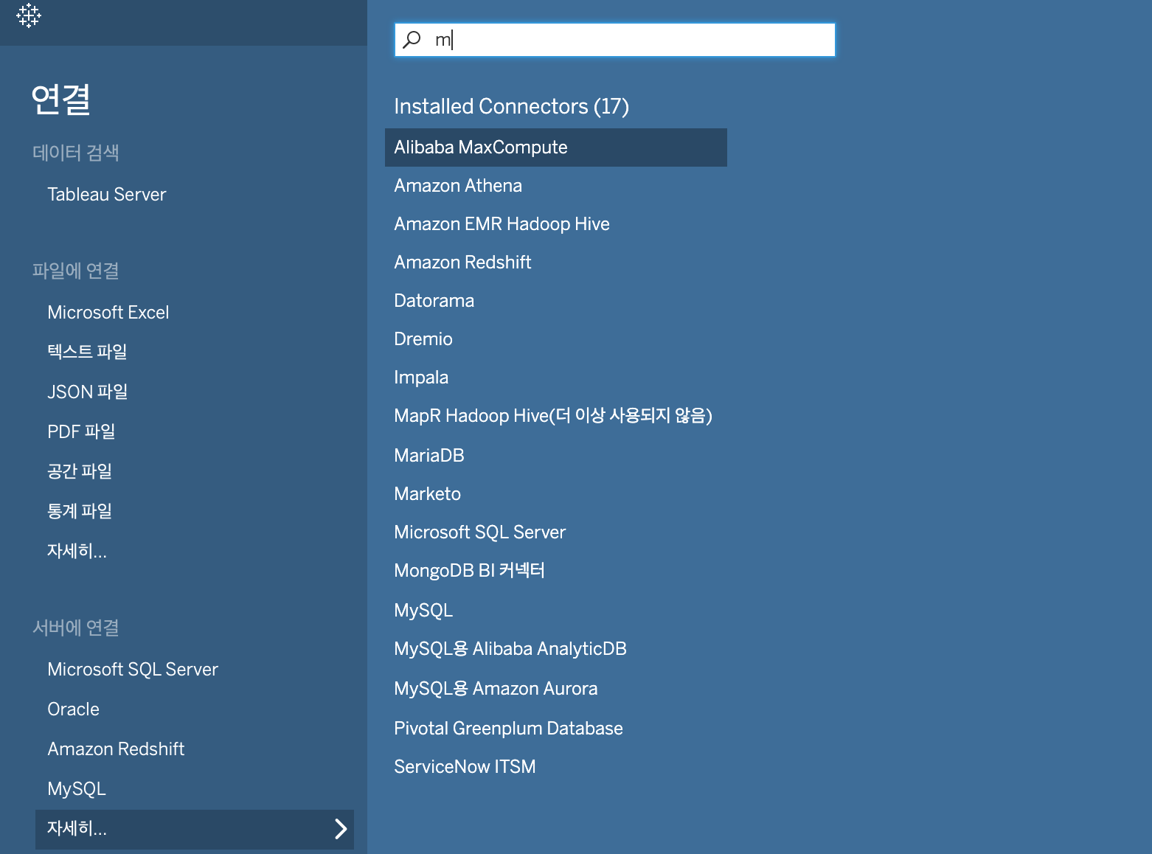The width and height of the screenshot is (1152, 854).
Task: Click the magnifier search icon
Action: tap(412, 39)
